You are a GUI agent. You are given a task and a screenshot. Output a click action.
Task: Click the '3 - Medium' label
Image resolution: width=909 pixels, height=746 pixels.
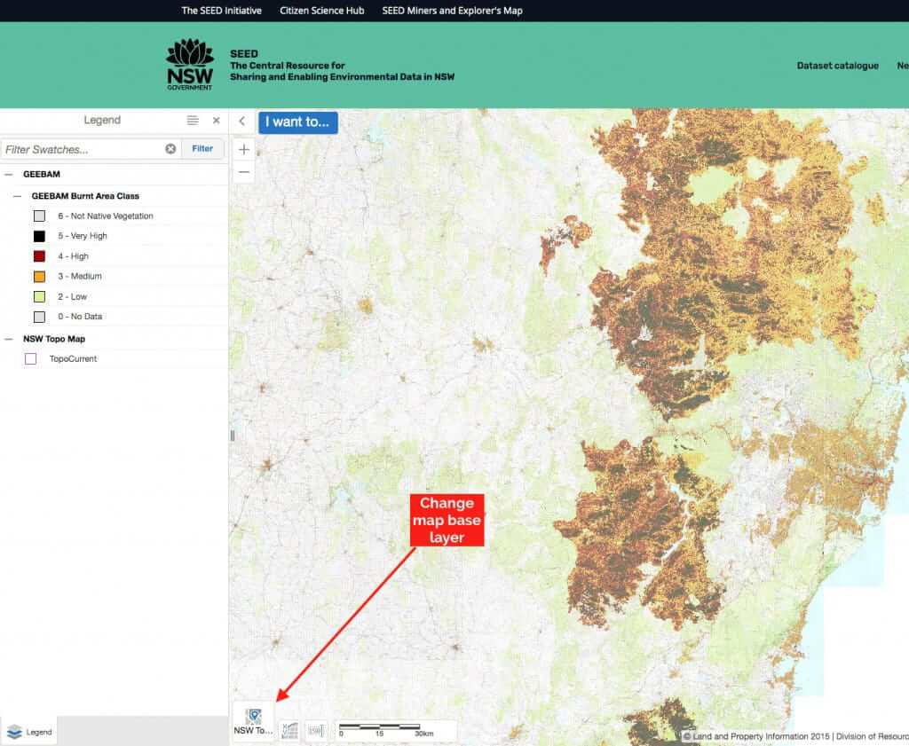[79, 276]
